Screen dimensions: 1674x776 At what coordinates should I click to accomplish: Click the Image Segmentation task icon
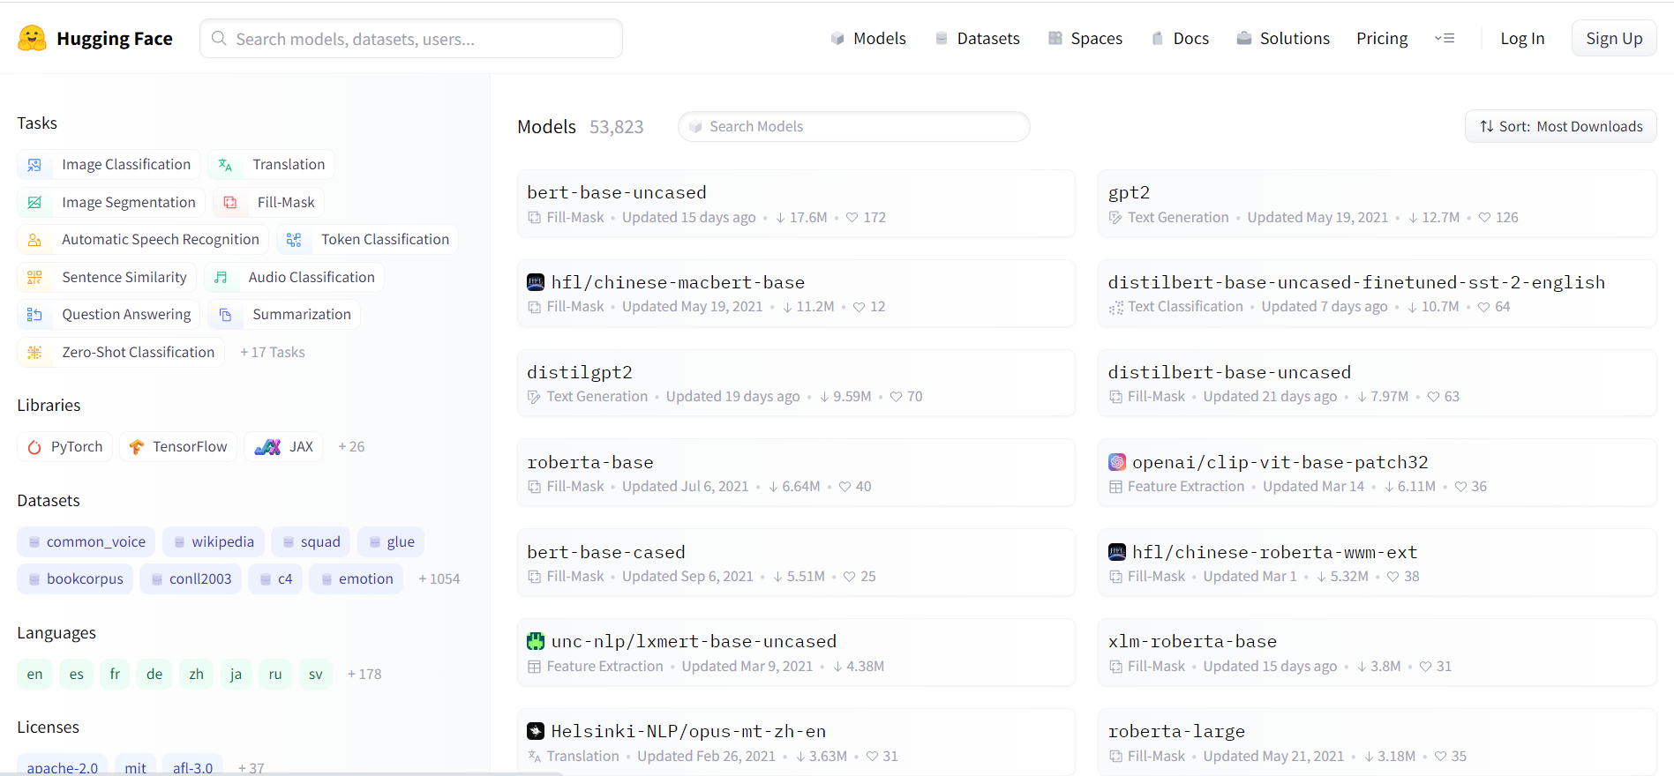coord(34,203)
